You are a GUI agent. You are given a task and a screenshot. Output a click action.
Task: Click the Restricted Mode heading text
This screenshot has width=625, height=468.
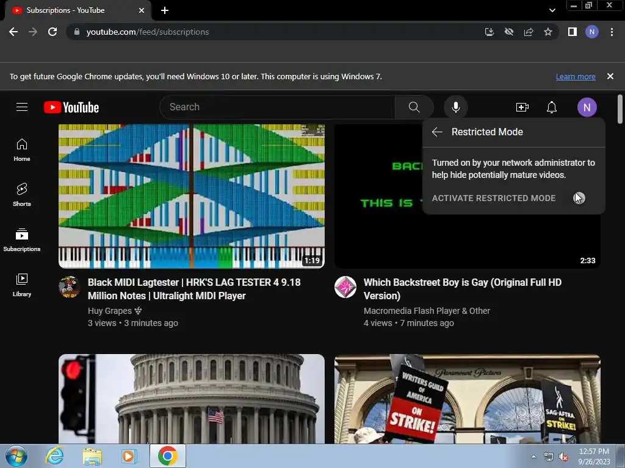click(x=487, y=132)
